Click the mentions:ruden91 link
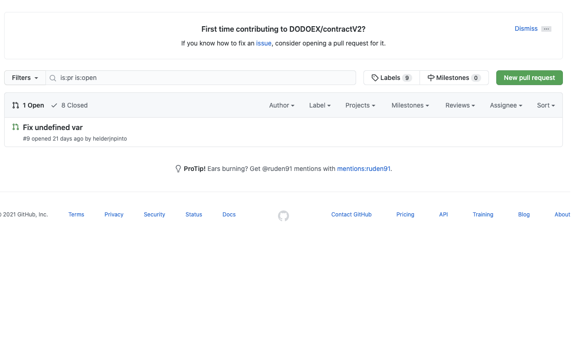The image size is (573, 352). coord(364,169)
